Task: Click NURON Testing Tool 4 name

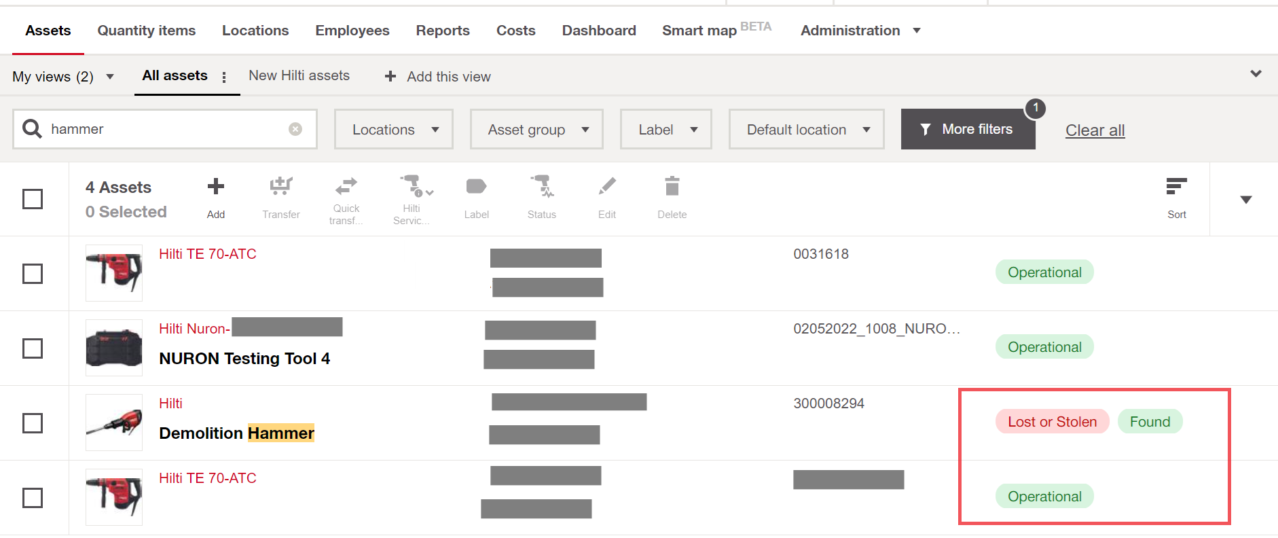Action: [244, 359]
